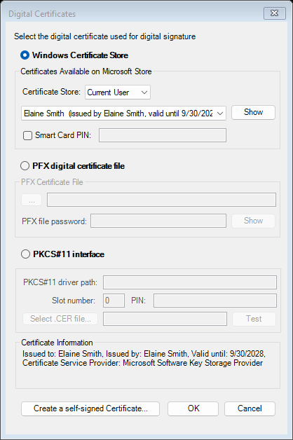Click the Test button
The width and height of the screenshot is (293, 440).
(254, 319)
